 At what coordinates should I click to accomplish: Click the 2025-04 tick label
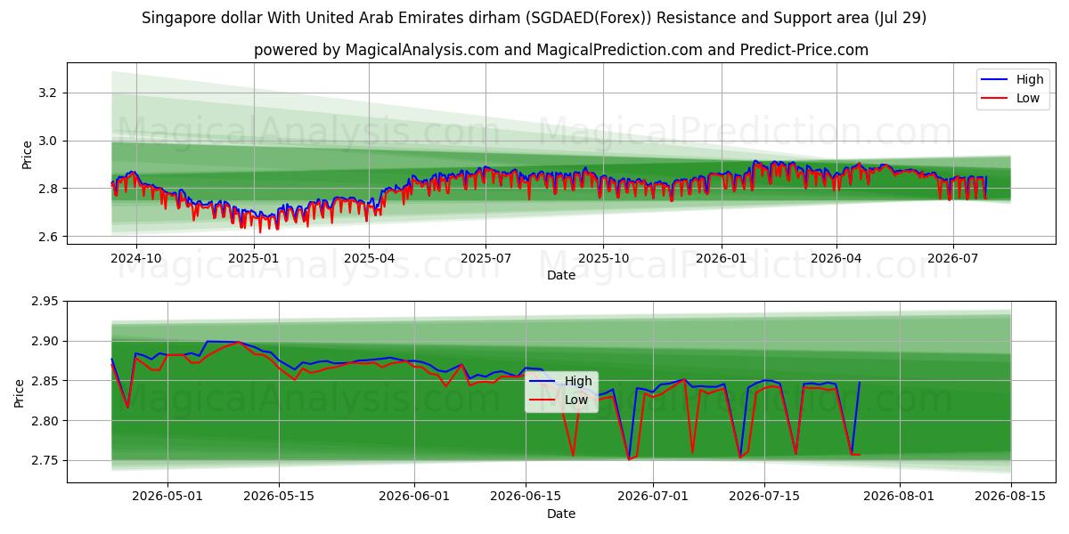coord(369,257)
